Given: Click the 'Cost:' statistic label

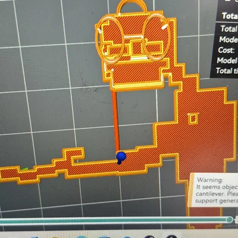Looking at the screenshot, I should tap(226, 50).
